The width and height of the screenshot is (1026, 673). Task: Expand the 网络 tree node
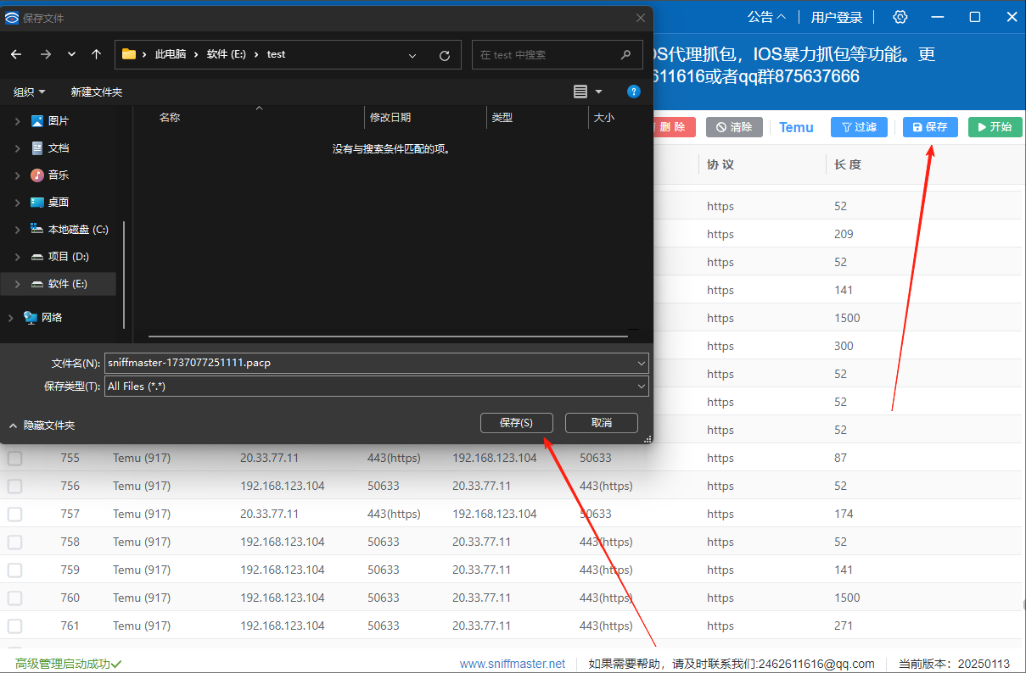coord(10,318)
